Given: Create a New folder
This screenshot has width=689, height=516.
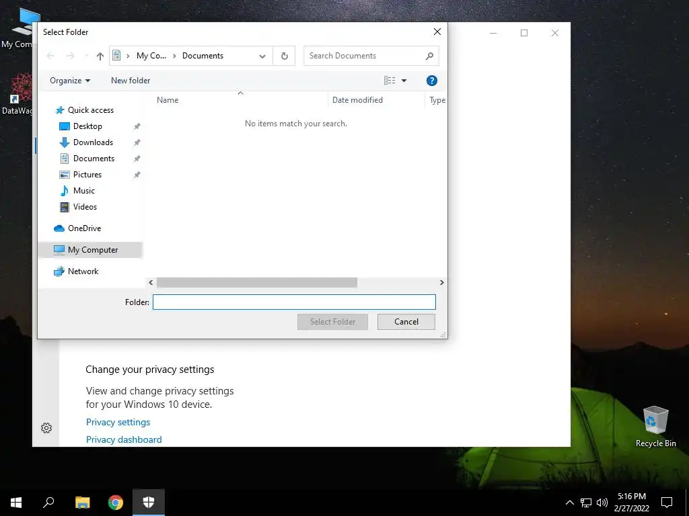Looking at the screenshot, I should click(x=131, y=81).
